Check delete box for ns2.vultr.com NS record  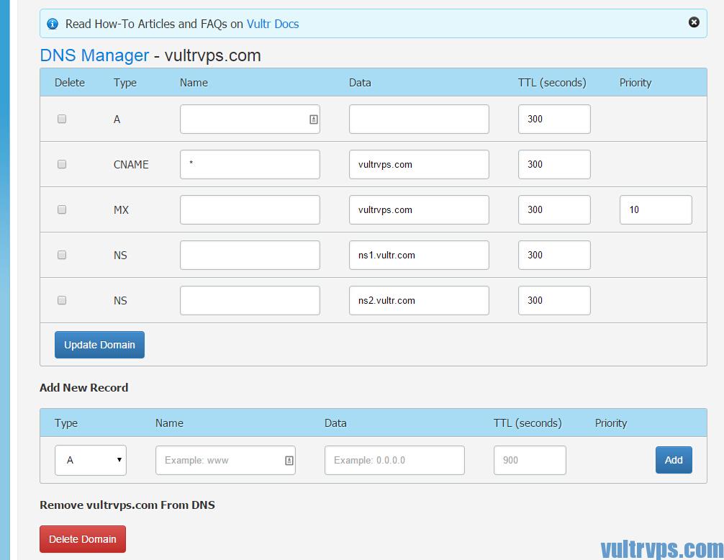(62, 300)
